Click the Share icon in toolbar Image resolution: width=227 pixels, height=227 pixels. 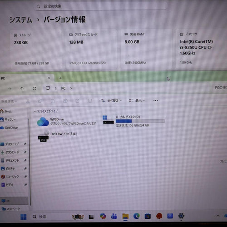point(78,101)
